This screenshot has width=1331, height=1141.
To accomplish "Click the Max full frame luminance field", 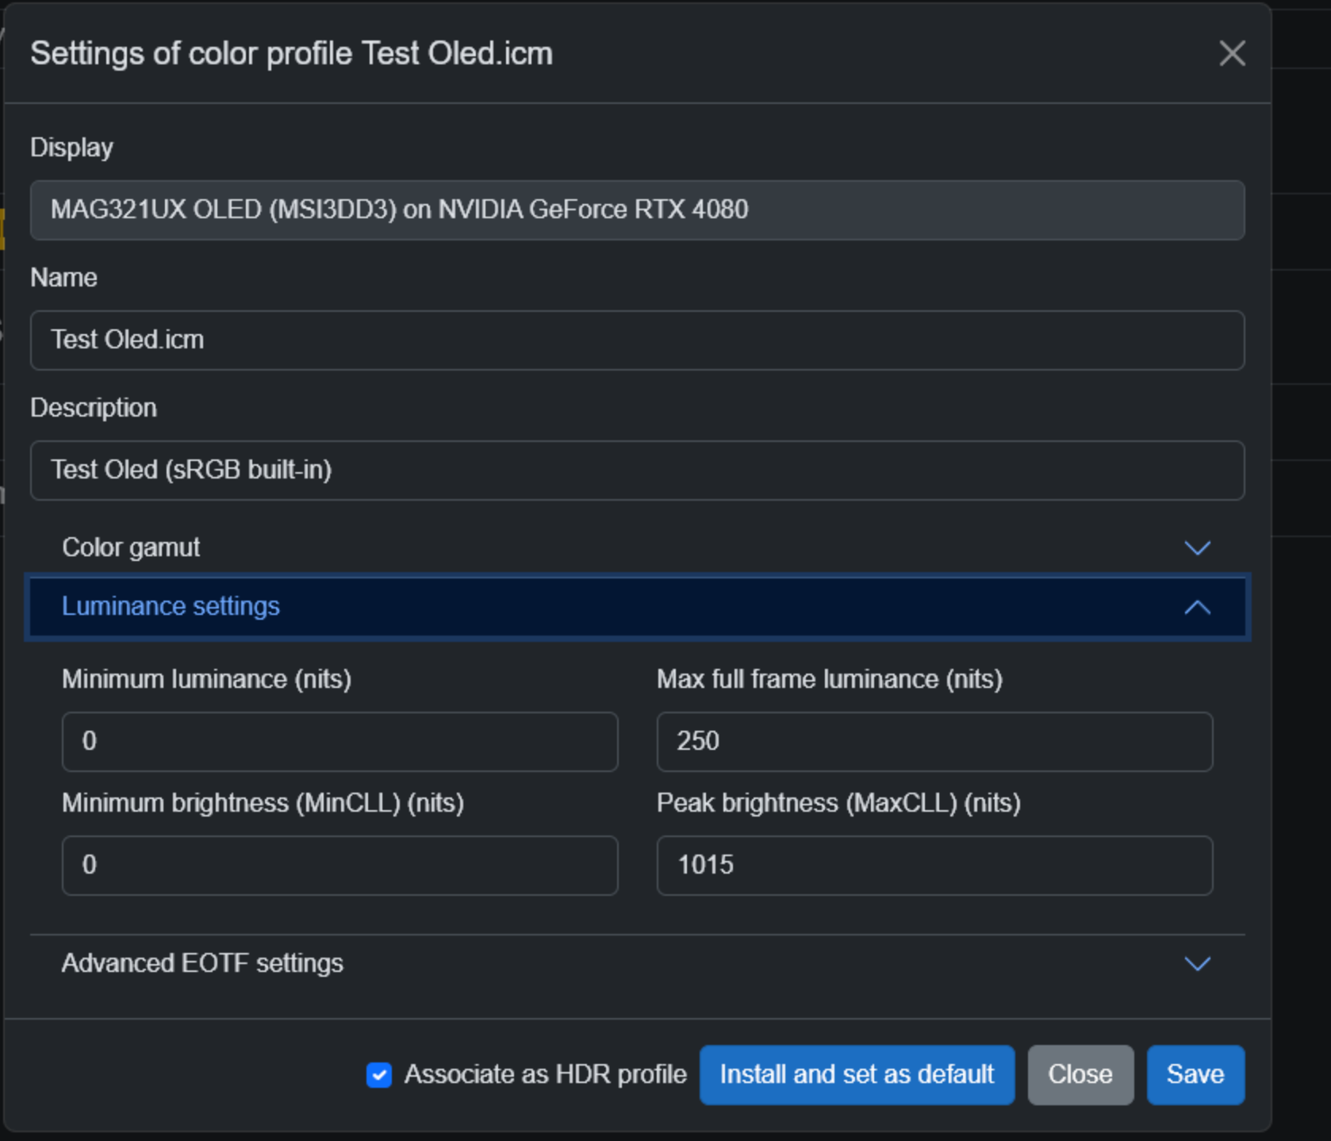I will click(x=934, y=742).
